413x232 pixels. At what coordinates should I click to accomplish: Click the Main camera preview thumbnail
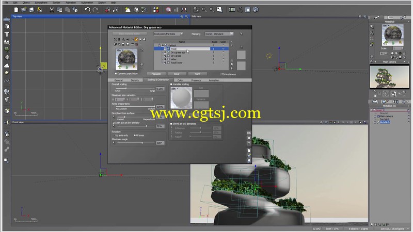(389, 76)
